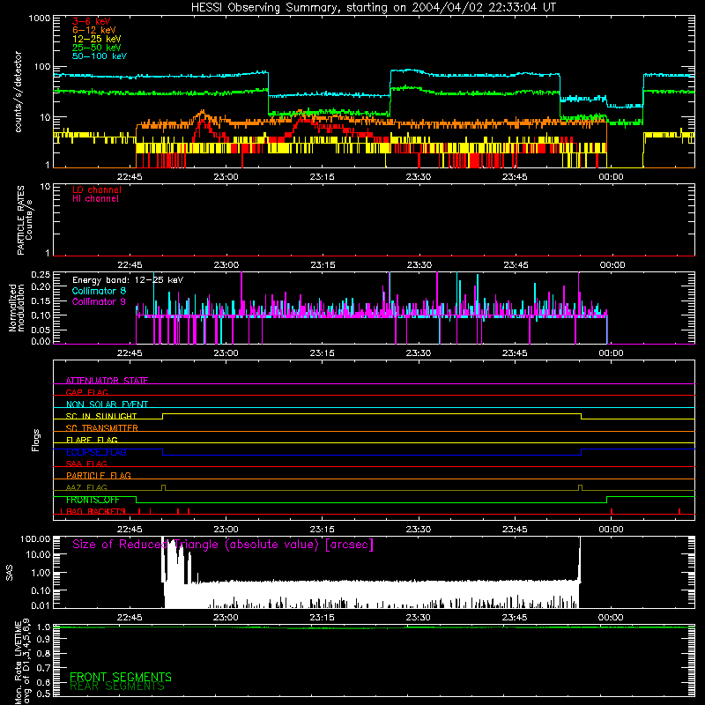
Task: Click the FRONT SEGMENTS legend label
Action: click(121, 677)
